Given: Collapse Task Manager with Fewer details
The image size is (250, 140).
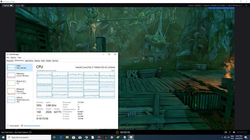Looking at the screenshot, I should tap(13, 126).
